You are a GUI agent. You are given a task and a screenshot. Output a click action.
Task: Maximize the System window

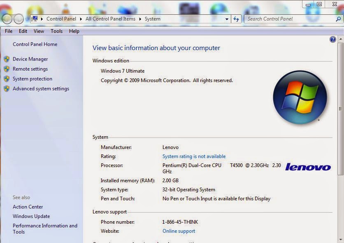pyautogui.click(x=319, y=4)
